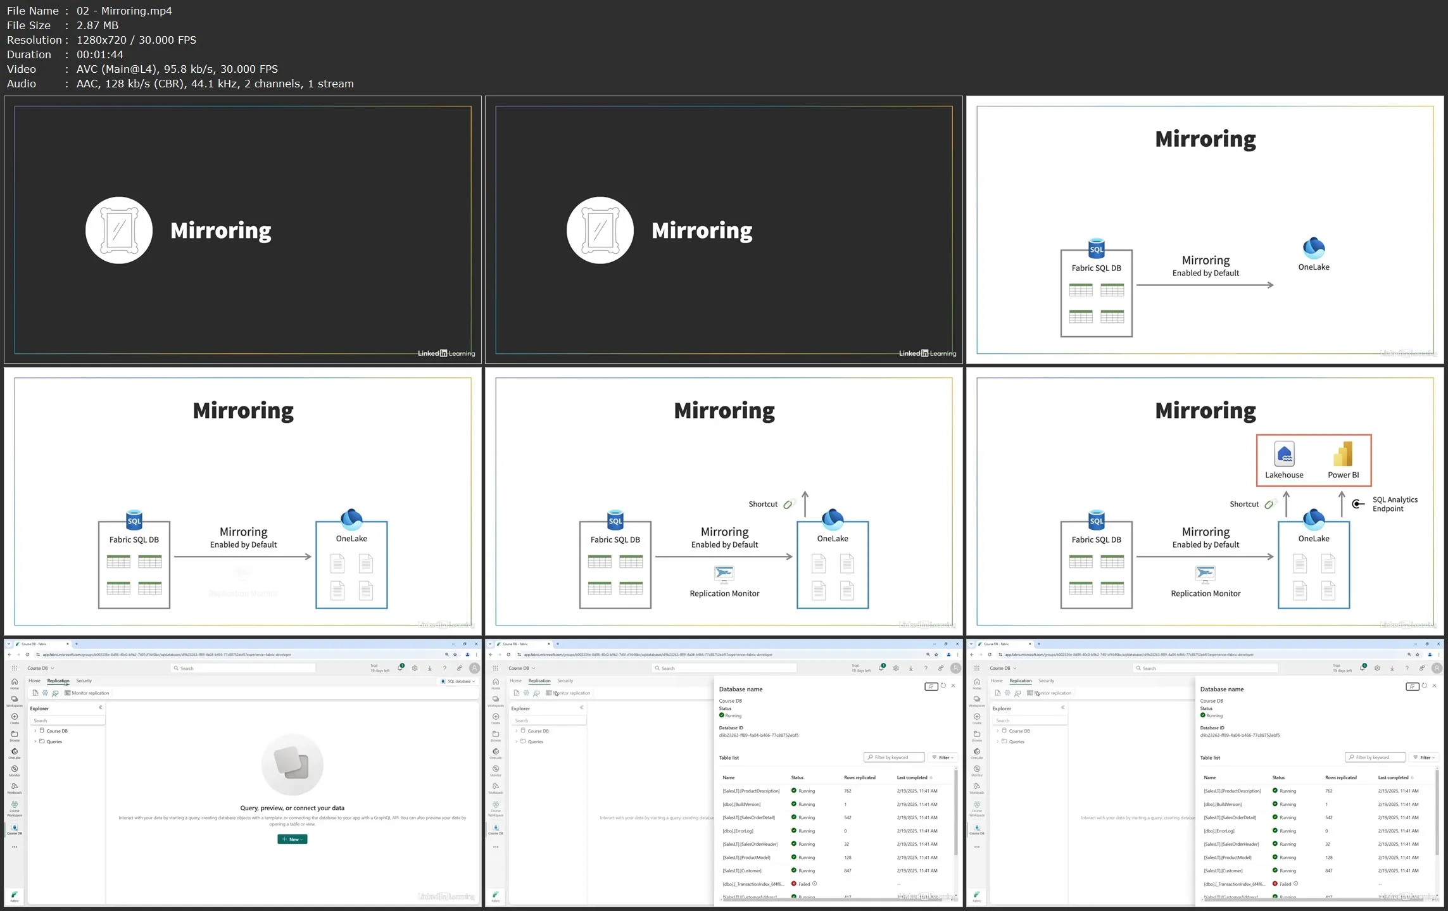Screen dimensions: 1448x911
Task: Open settings gear in bottom-left frame's header
Action: click(415, 668)
